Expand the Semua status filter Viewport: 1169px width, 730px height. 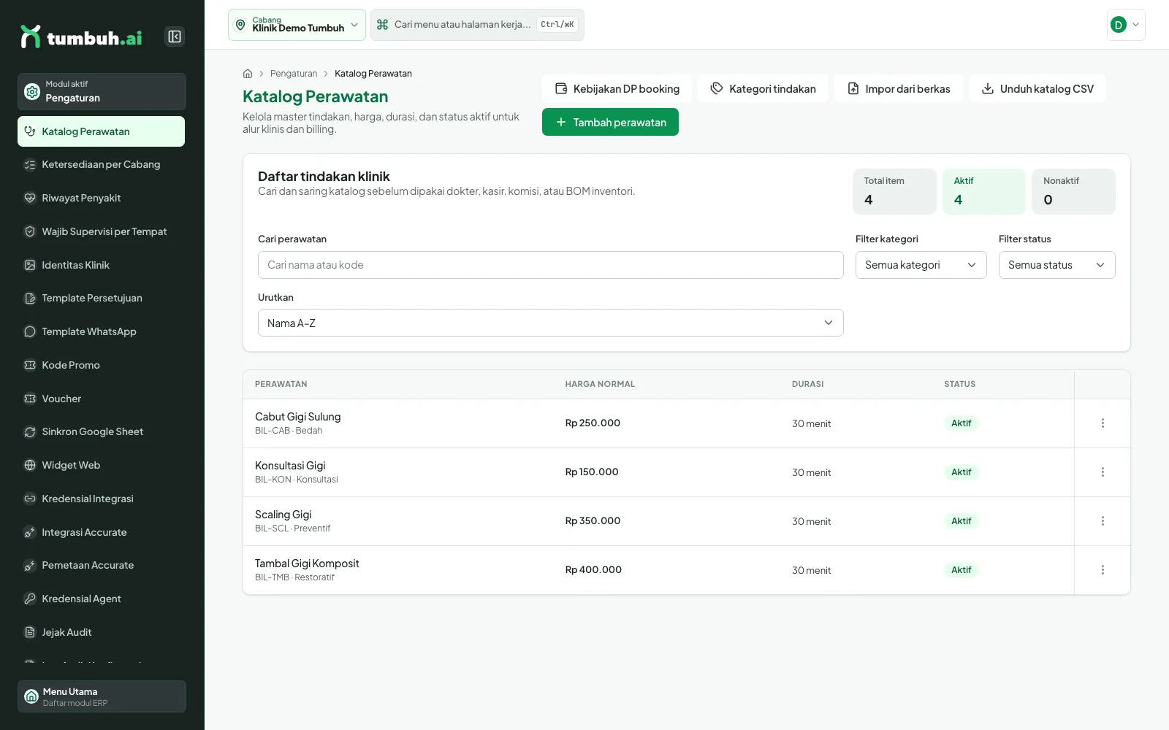1056,265
